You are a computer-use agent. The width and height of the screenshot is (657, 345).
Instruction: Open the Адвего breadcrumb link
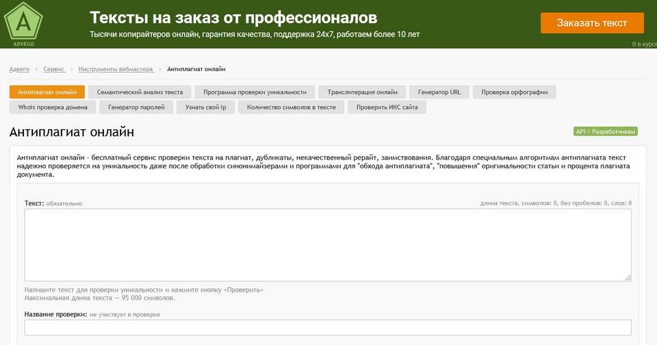[19, 69]
